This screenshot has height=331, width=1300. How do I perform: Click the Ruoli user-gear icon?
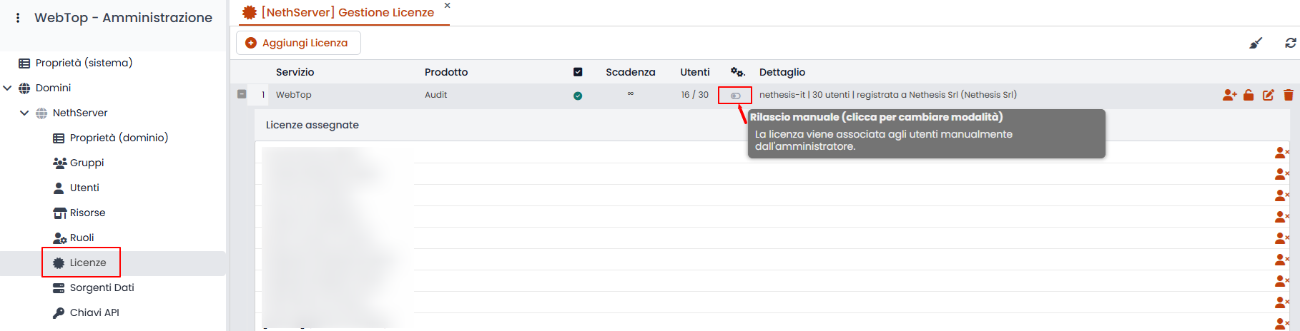60,238
